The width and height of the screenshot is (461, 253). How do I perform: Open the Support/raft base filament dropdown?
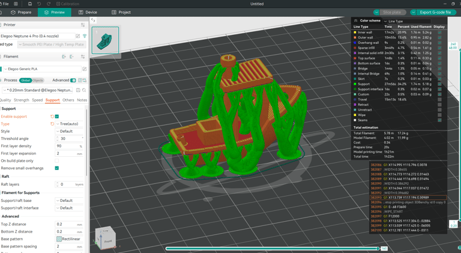click(70, 200)
